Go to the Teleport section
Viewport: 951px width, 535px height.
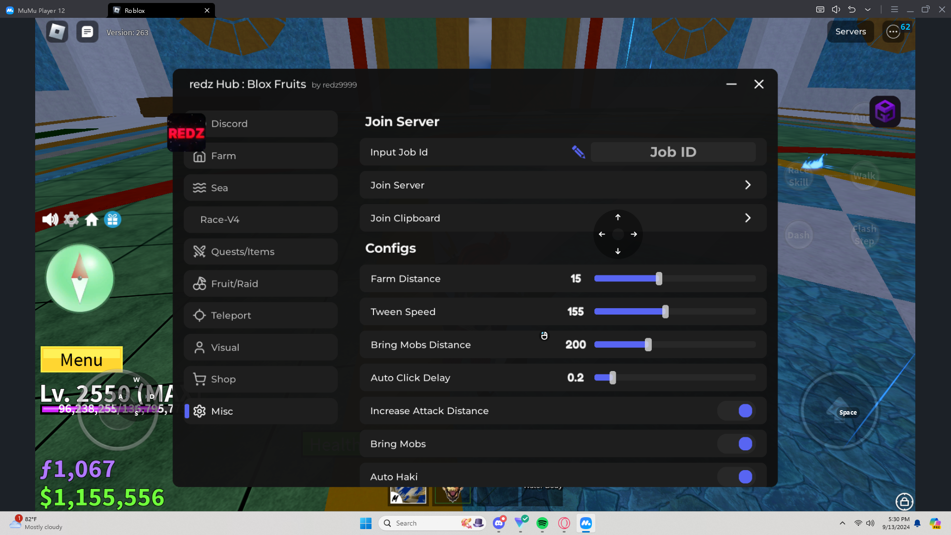pos(261,316)
